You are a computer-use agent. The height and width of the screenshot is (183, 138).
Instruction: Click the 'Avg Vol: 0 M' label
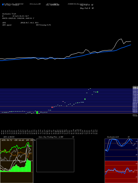point(87,5)
